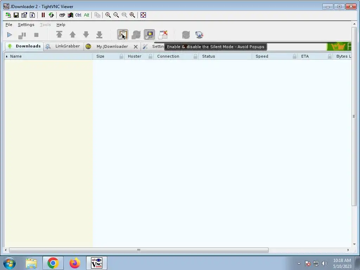The image size is (360, 270).
Task: Click the auto zoom magnifier icon
Action: [133, 15]
